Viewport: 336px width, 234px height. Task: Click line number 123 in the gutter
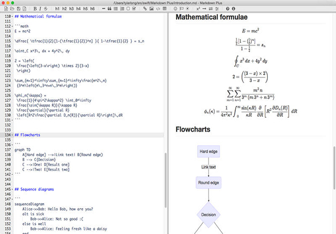tap(8, 81)
